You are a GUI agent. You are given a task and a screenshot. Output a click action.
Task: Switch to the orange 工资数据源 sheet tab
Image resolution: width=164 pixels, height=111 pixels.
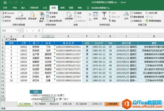point(112,104)
